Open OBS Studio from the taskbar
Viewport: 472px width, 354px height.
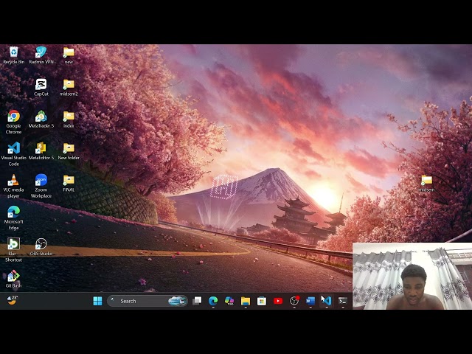click(x=294, y=301)
